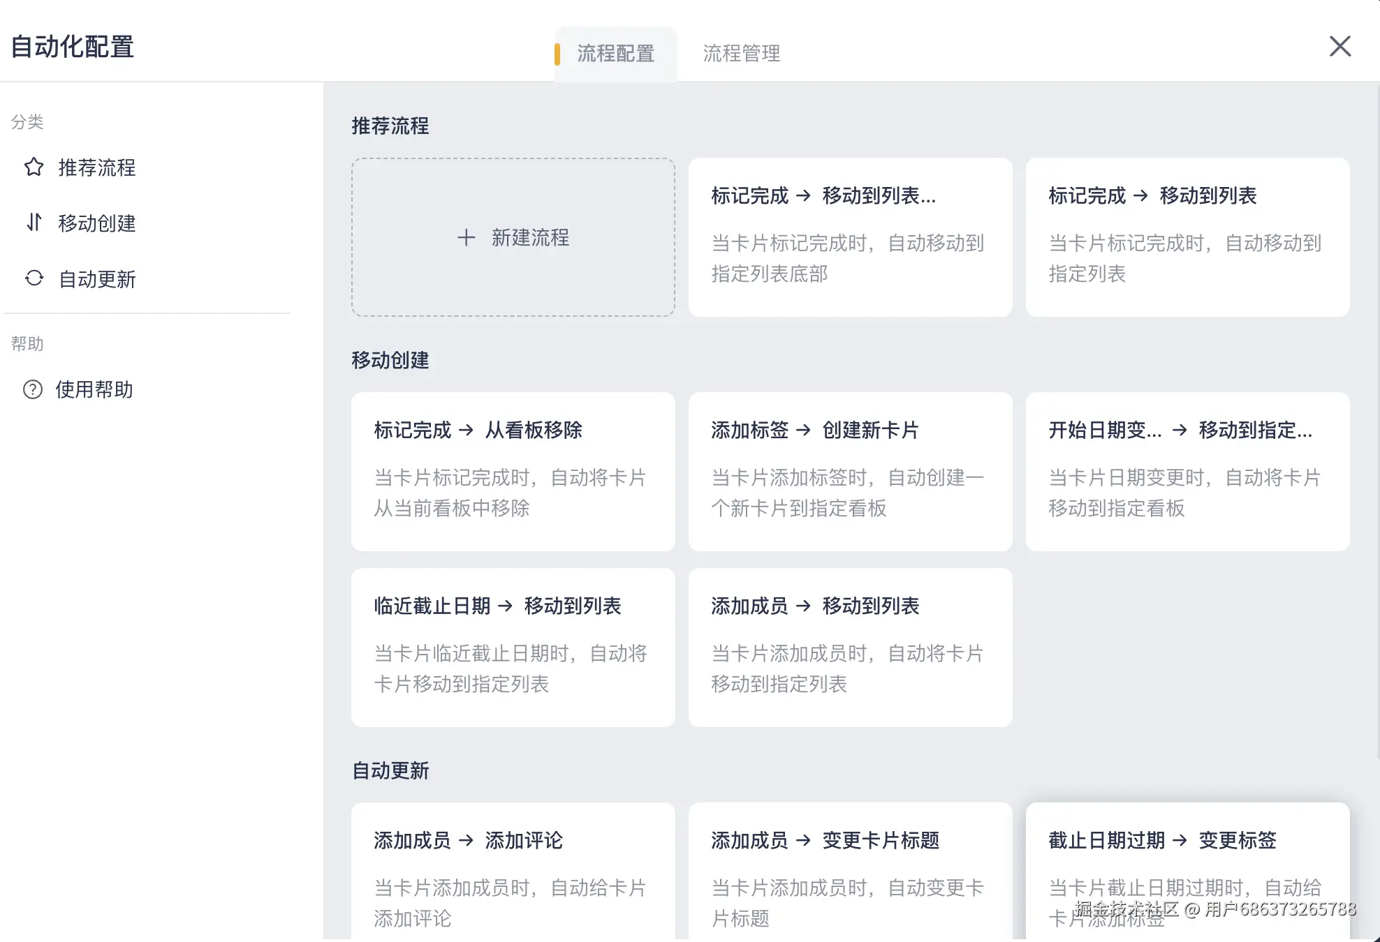
Task: Switch to the 流程管理 tab
Action: coord(741,53)
